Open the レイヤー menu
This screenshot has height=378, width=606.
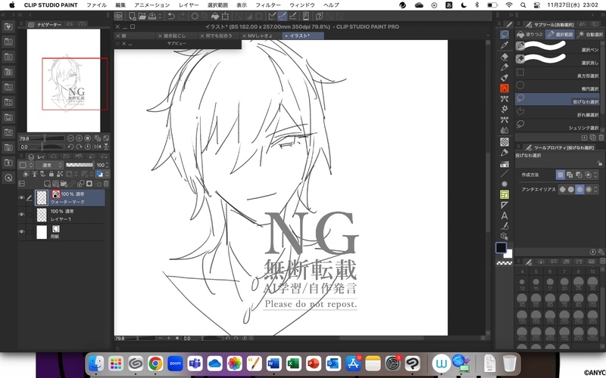point(189,5)
